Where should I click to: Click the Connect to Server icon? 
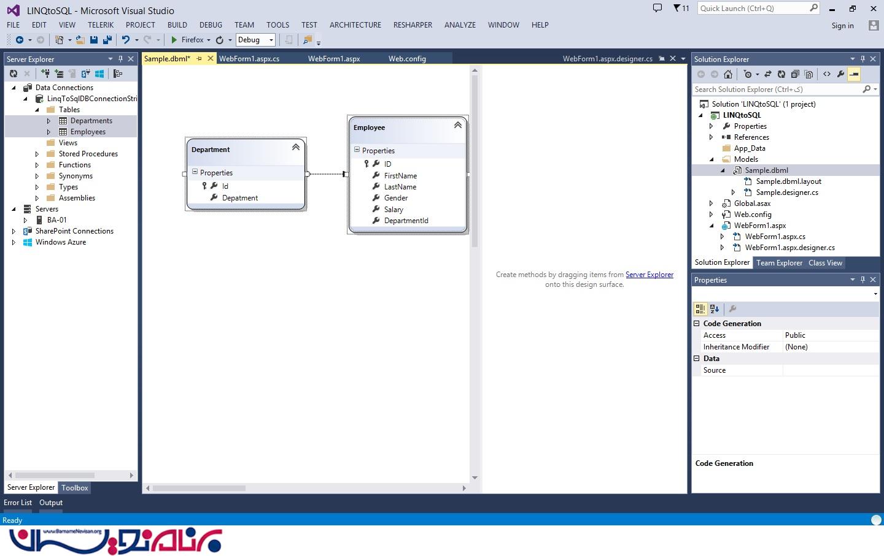tap(59, 74)
